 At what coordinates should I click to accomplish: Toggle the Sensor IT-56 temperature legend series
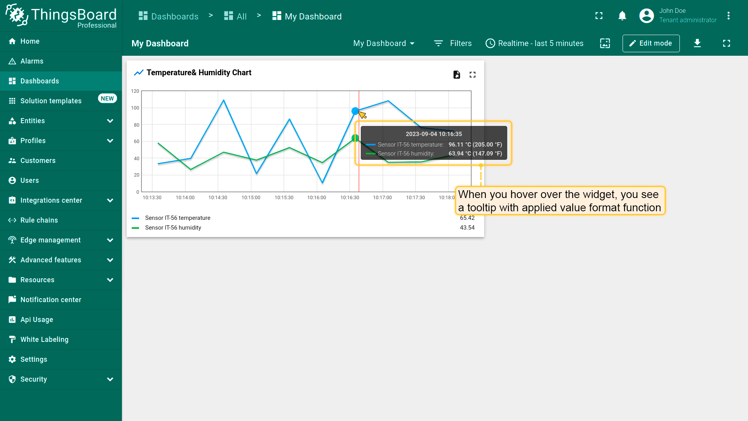[178, 218]
